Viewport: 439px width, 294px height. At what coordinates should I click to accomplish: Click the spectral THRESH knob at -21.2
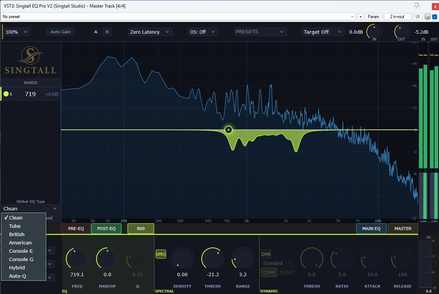213,258
